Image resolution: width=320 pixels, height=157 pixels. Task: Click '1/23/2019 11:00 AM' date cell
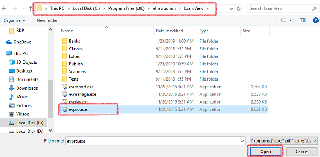175,41
